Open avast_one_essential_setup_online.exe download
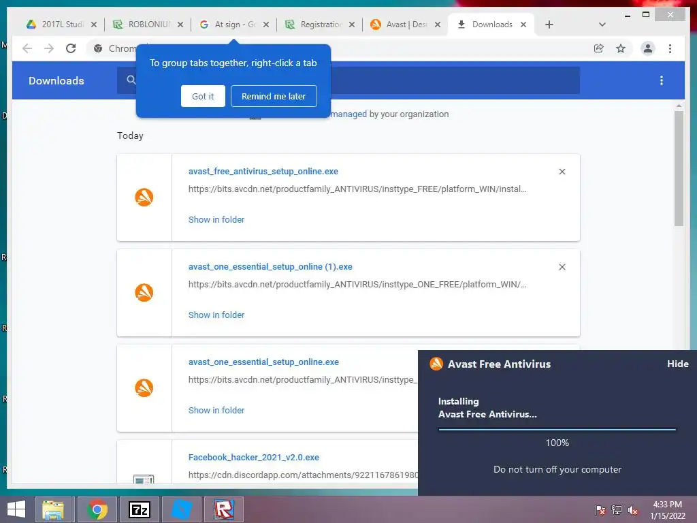Image resolution: width=697 pixels, height=523 pixels. [x=263, y=362]
